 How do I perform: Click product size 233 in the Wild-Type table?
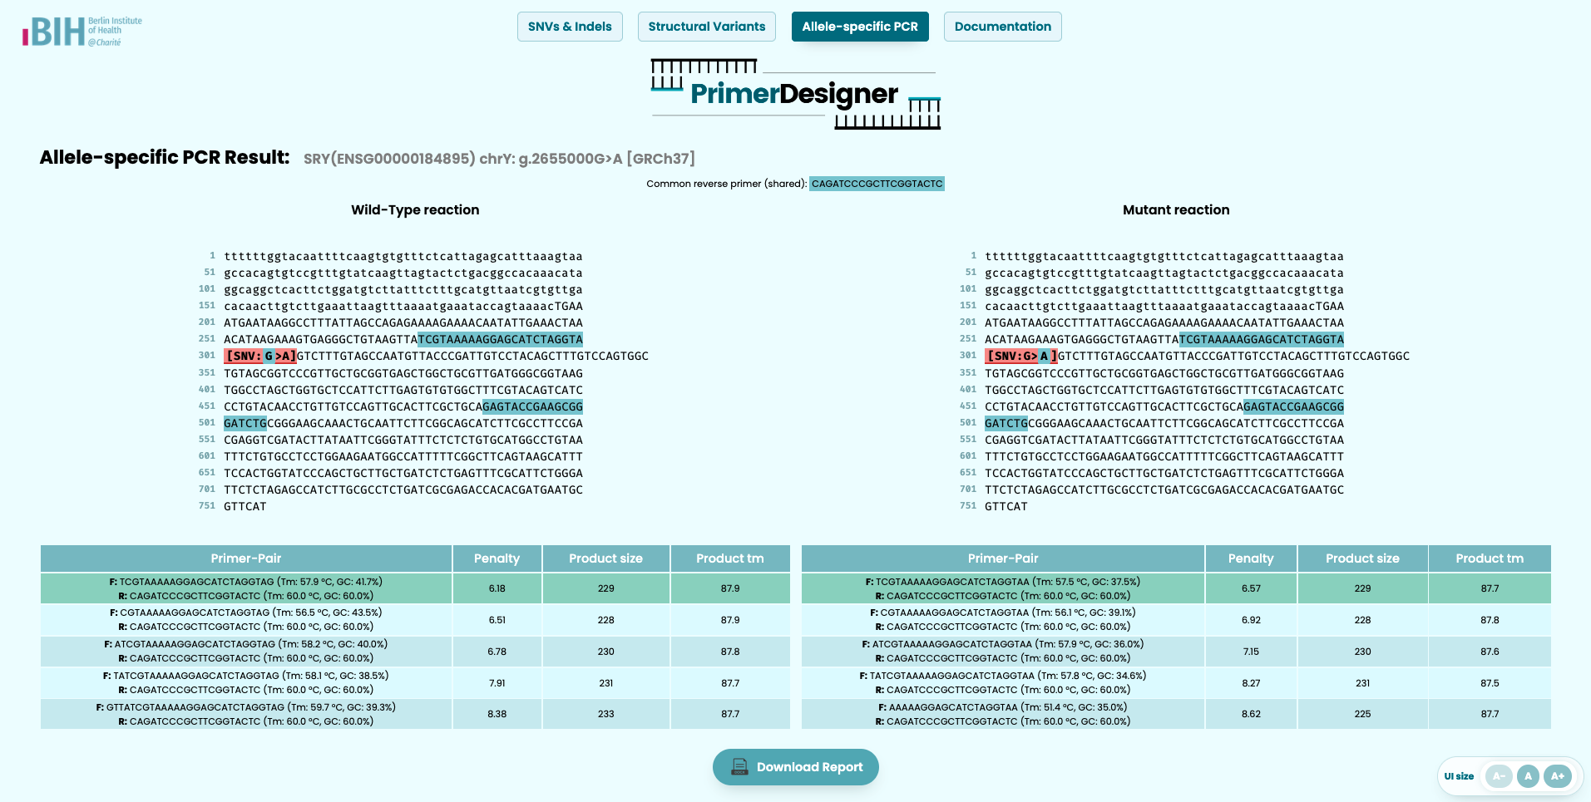point(606,714)
